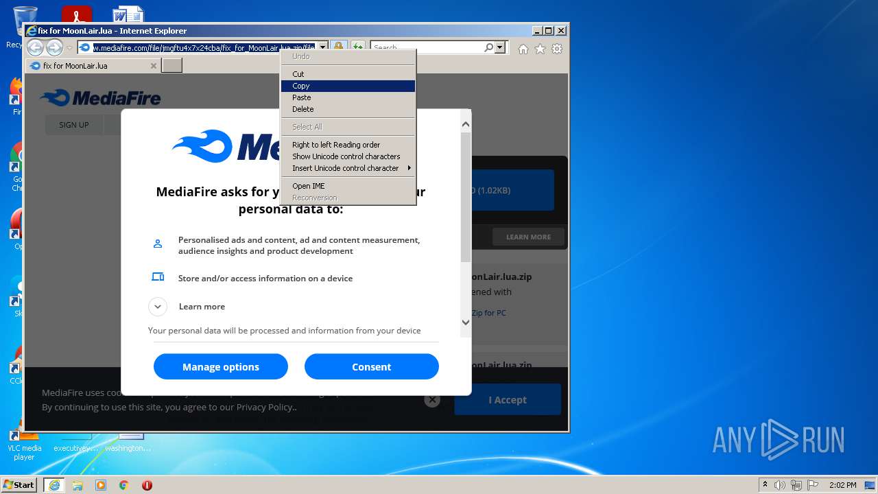Click the personalised ads person icon
The image size is (878, 494).
point(158,244)
